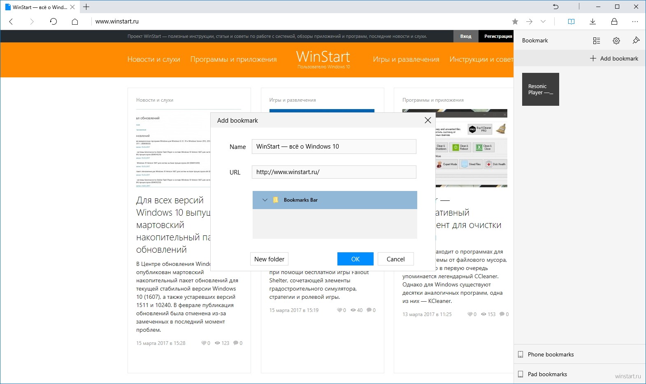Click the lock icon in the toolbar
This screenshot has width=646, height=384.
614,21
